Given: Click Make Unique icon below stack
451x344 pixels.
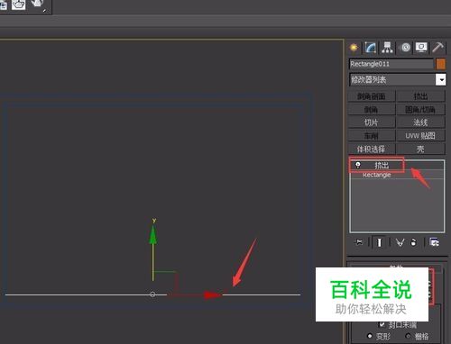Looking at the screenshot, I should (x=400, y=242).
